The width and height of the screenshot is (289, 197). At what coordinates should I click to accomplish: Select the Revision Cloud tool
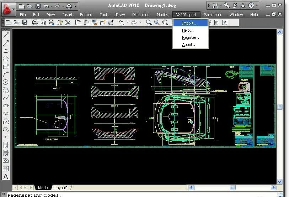[6, 90]
